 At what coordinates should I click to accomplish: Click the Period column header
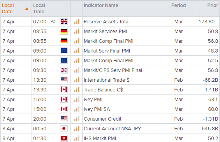click(178, 5)
